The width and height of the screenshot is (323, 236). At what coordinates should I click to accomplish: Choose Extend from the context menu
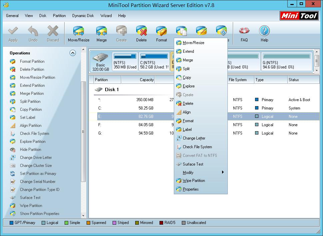[201, 51]
